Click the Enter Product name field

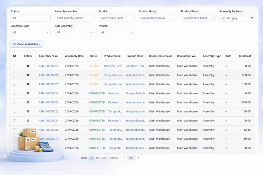click(117, 18)
